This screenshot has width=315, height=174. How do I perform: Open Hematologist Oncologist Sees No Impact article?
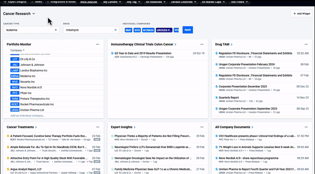pos(153,158)
